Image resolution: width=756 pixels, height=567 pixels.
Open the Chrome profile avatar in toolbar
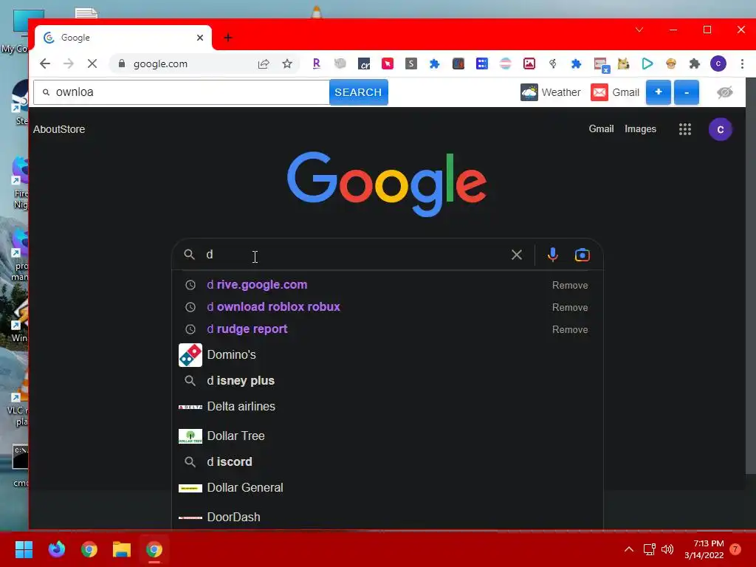[x=718, y=63]
